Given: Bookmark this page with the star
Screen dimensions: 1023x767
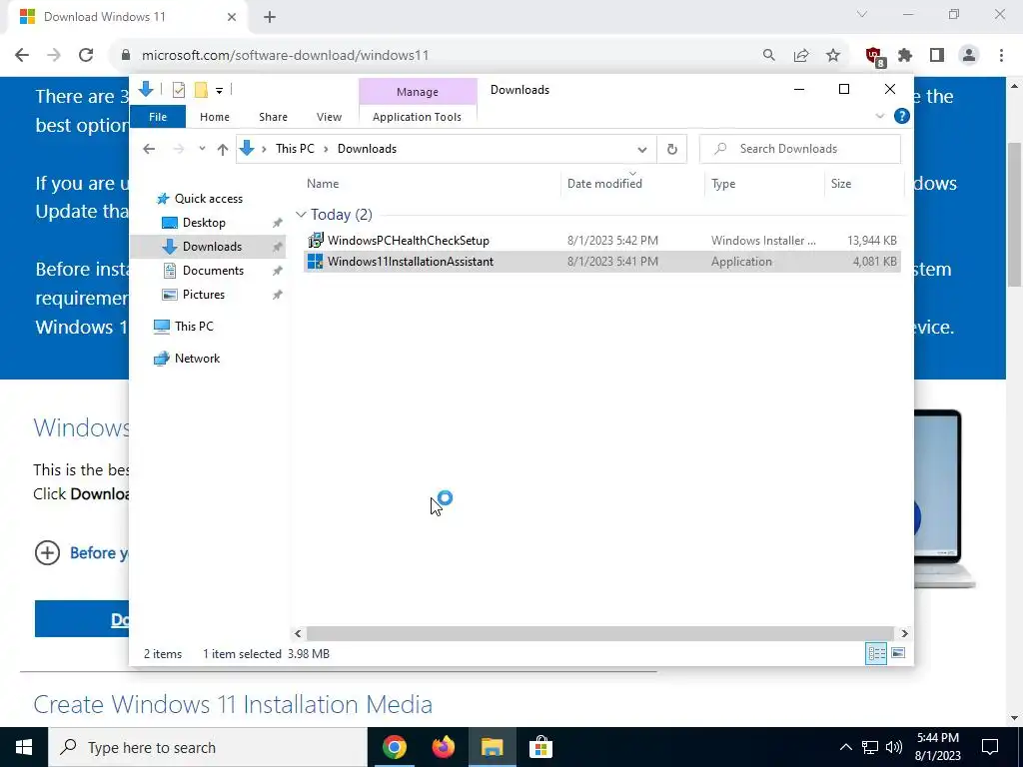Looking at the screenshot, I should [833, 56].
